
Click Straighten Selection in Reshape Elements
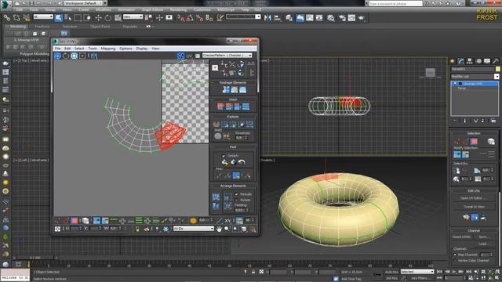point(226,90)
